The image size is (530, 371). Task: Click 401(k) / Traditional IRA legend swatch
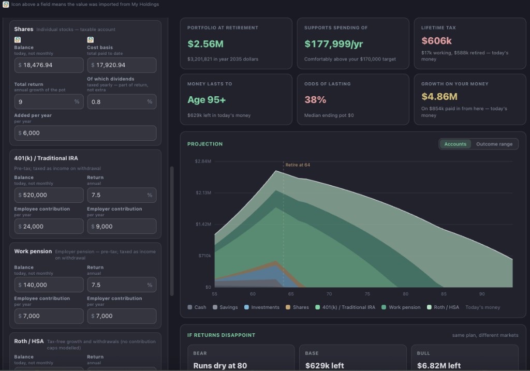click(x=317, y=307)
